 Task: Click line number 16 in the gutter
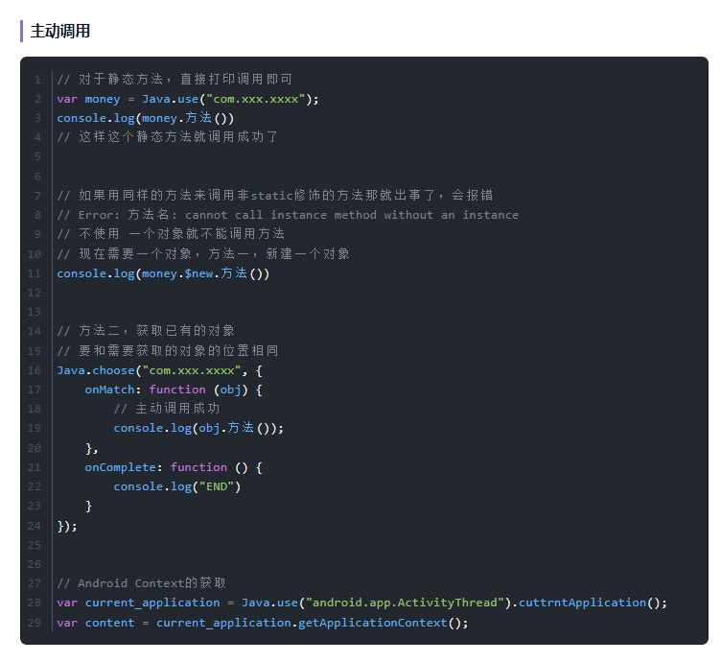click(35, 370)
